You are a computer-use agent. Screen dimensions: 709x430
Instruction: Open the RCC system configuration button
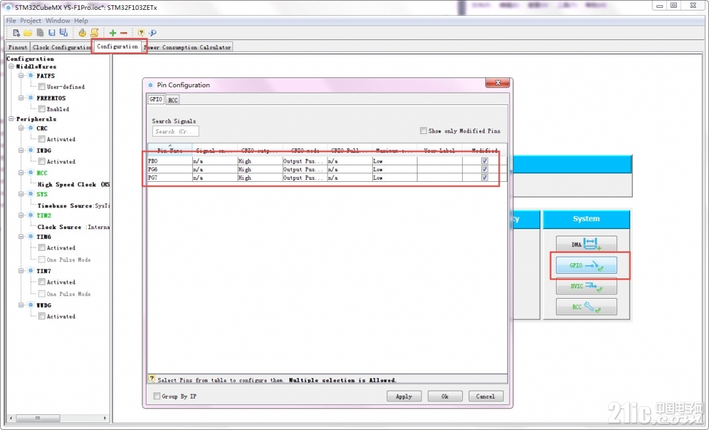586,307
